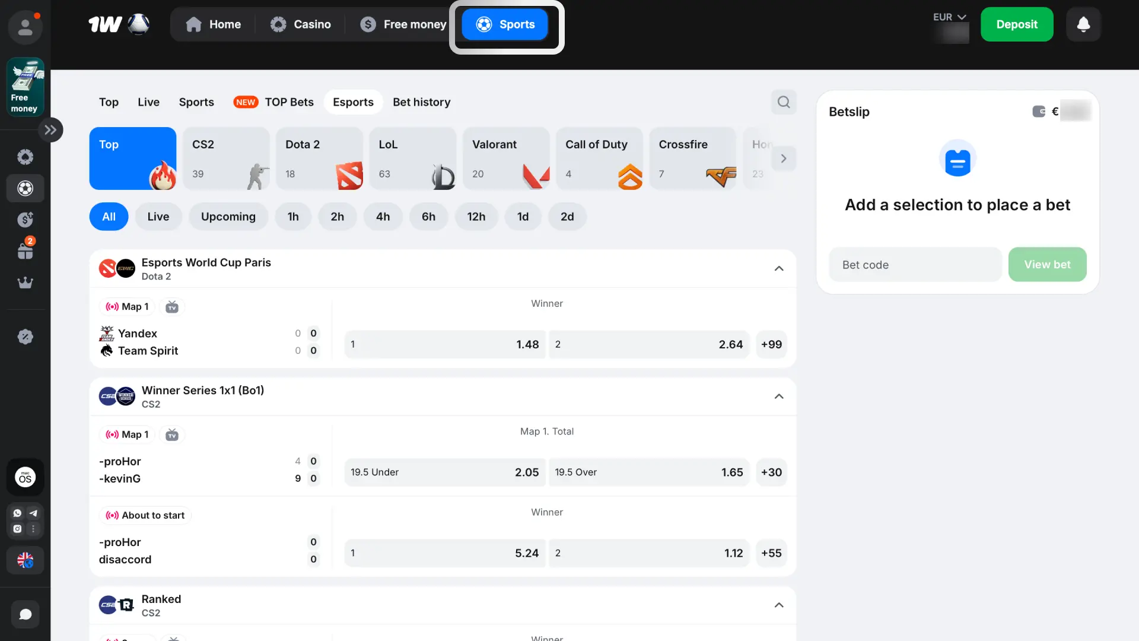The width and height of the screenshot is (1139, 641).
Task: Toggle the 4h time filter
Action: click(383, 217)
